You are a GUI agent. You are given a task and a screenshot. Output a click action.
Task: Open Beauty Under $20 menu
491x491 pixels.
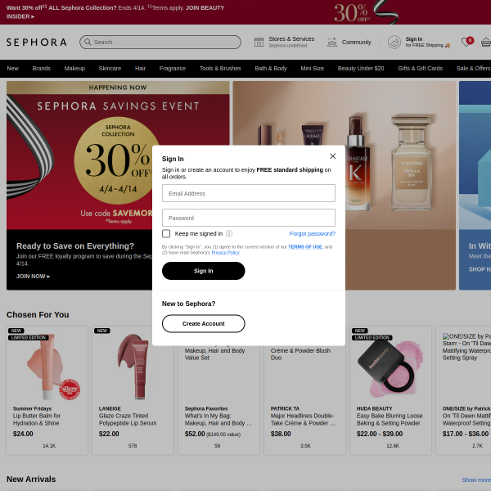point(361,68)
